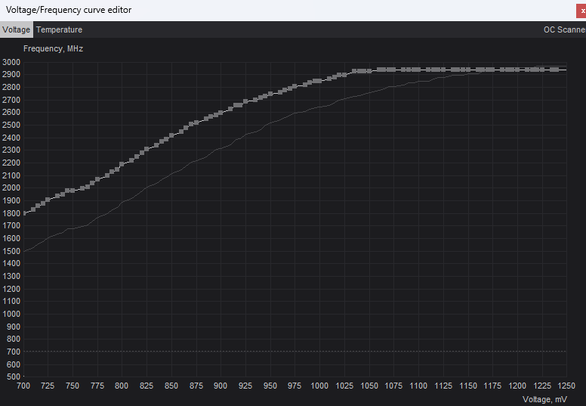Image resolution: width=586 pixels, height=406 pixels.
Task: Click the 'Frequency, MHz' axis label
Action: (53, 48)
